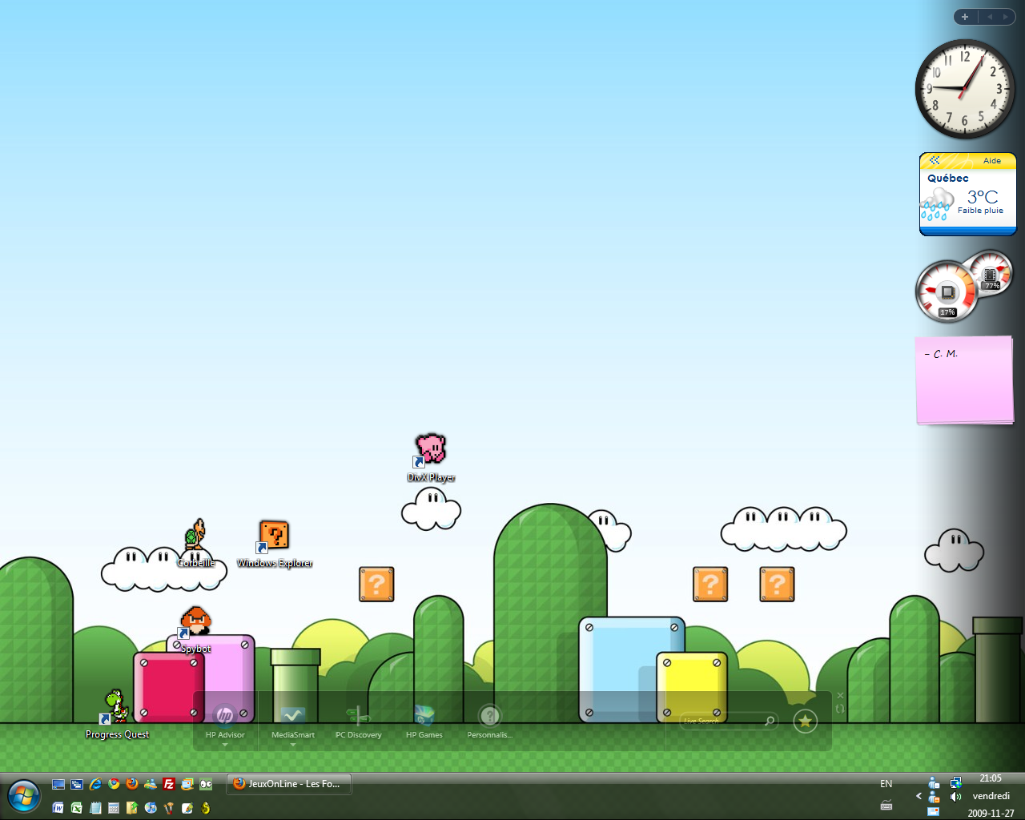Click the EN language indicator
Image resolution: width=1025 pixels, height=820 pixels.
(886, 784)
